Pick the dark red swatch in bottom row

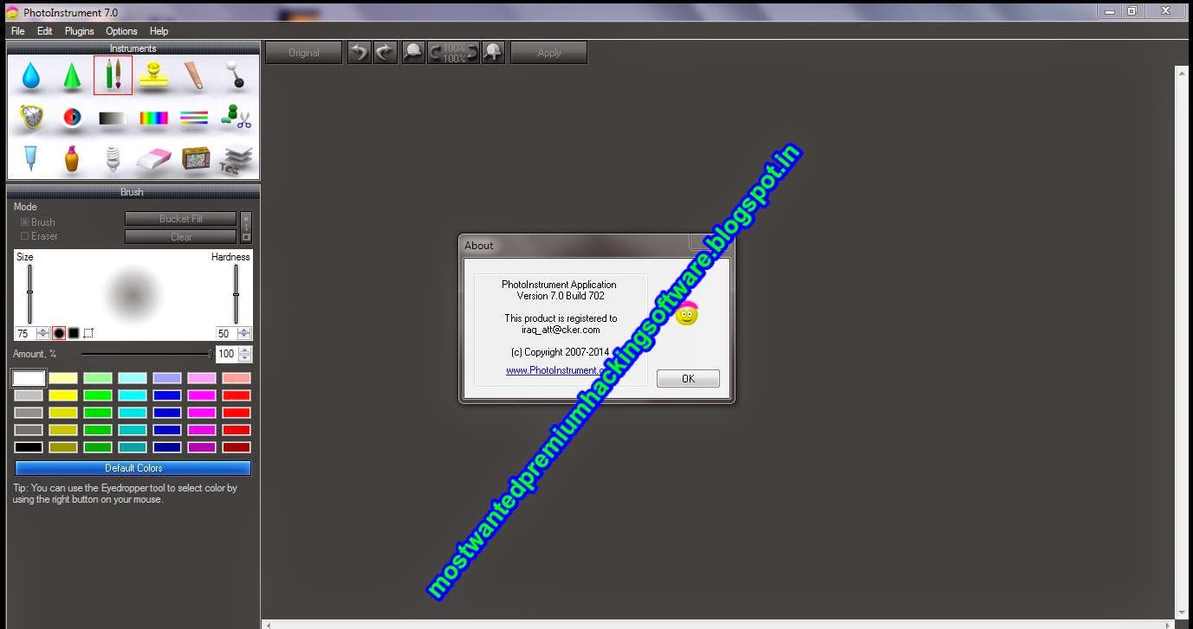[237, 447]
